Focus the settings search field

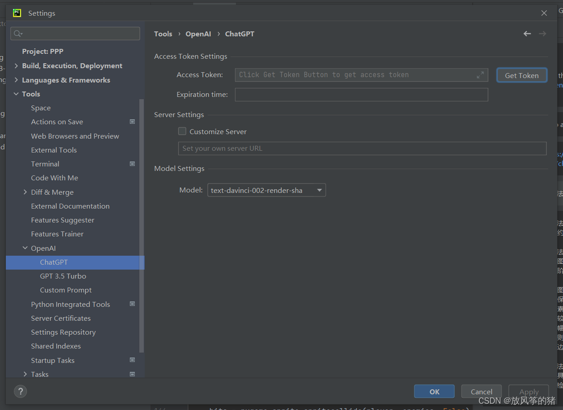tap(75, 34)
